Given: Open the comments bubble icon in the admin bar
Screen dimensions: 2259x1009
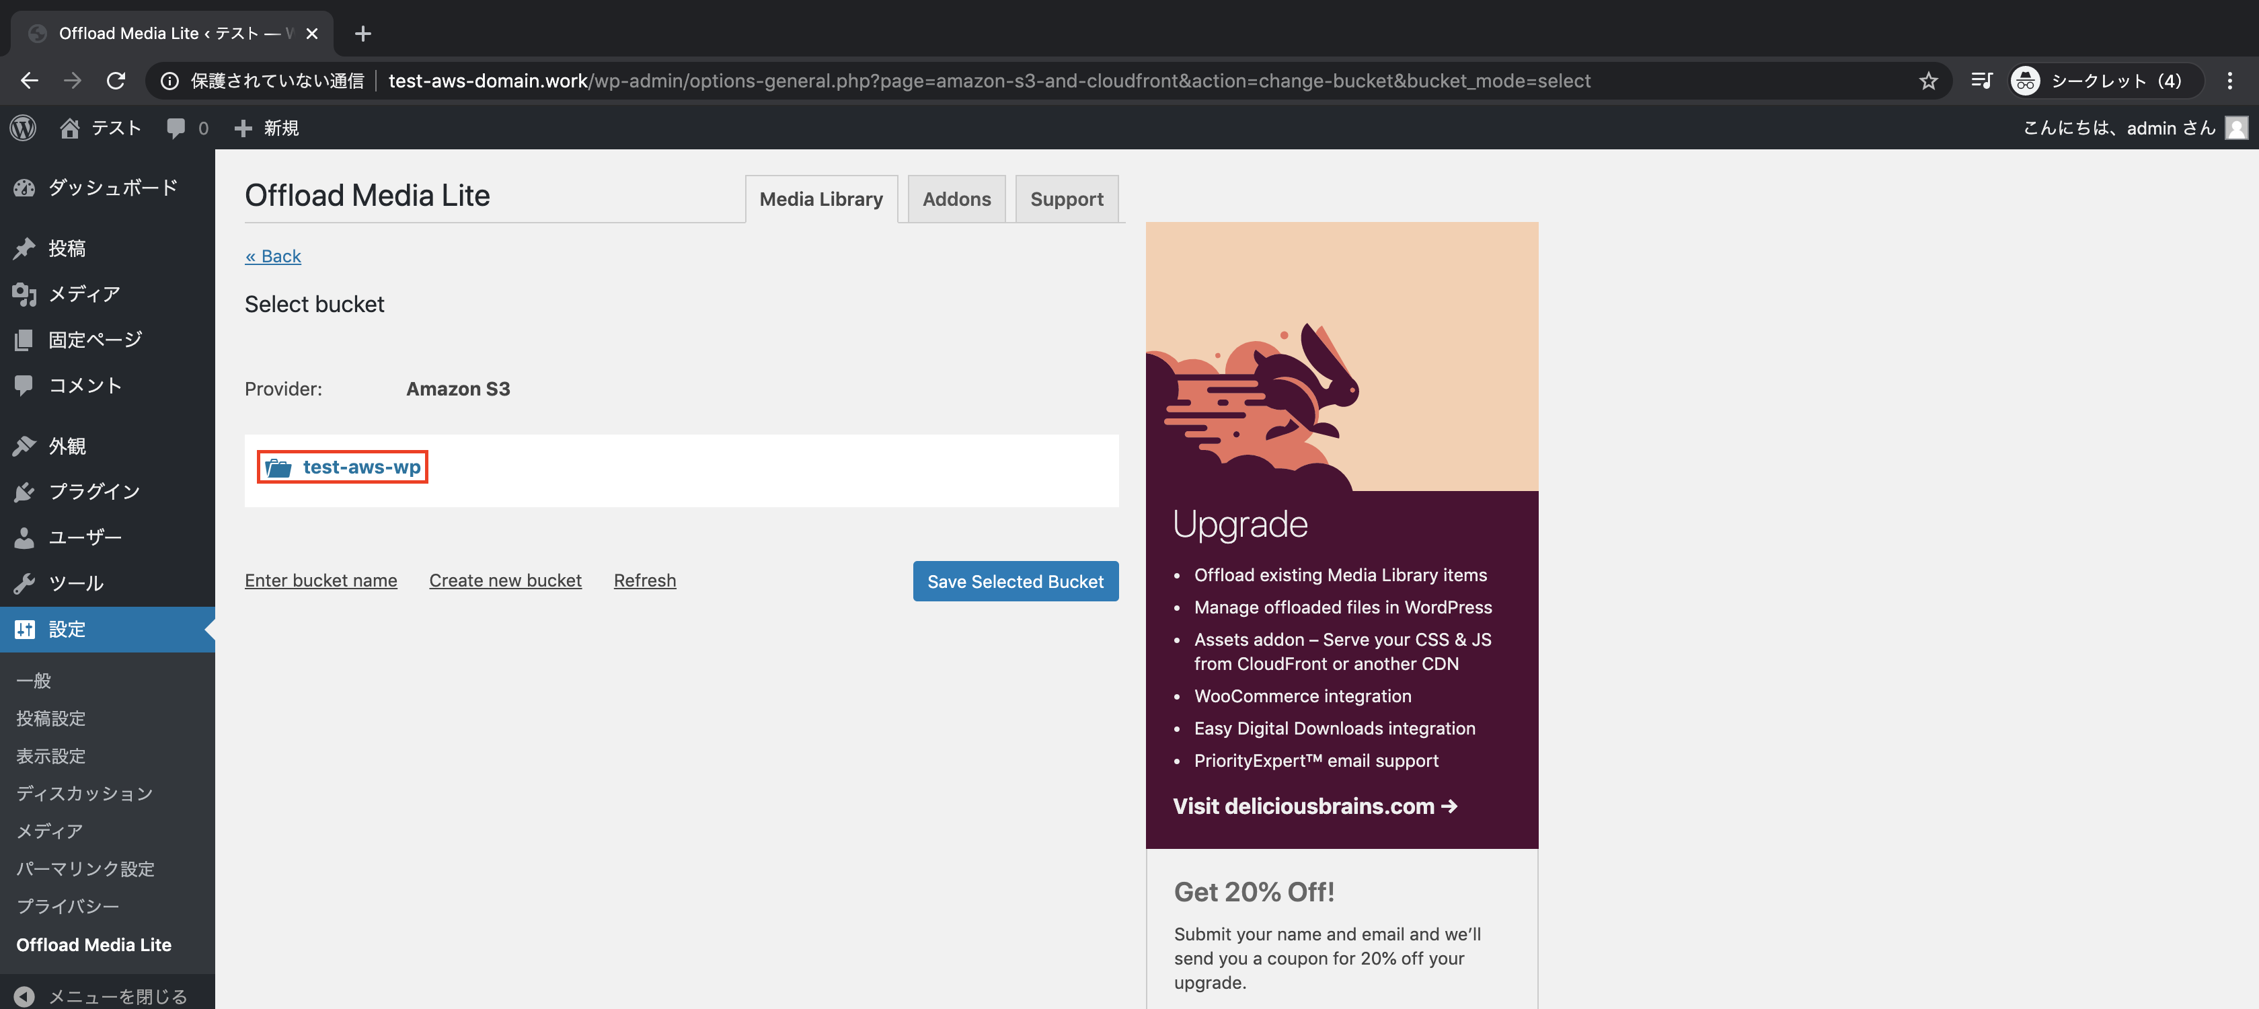Looking at the screenshot, I should coord(176,128).
